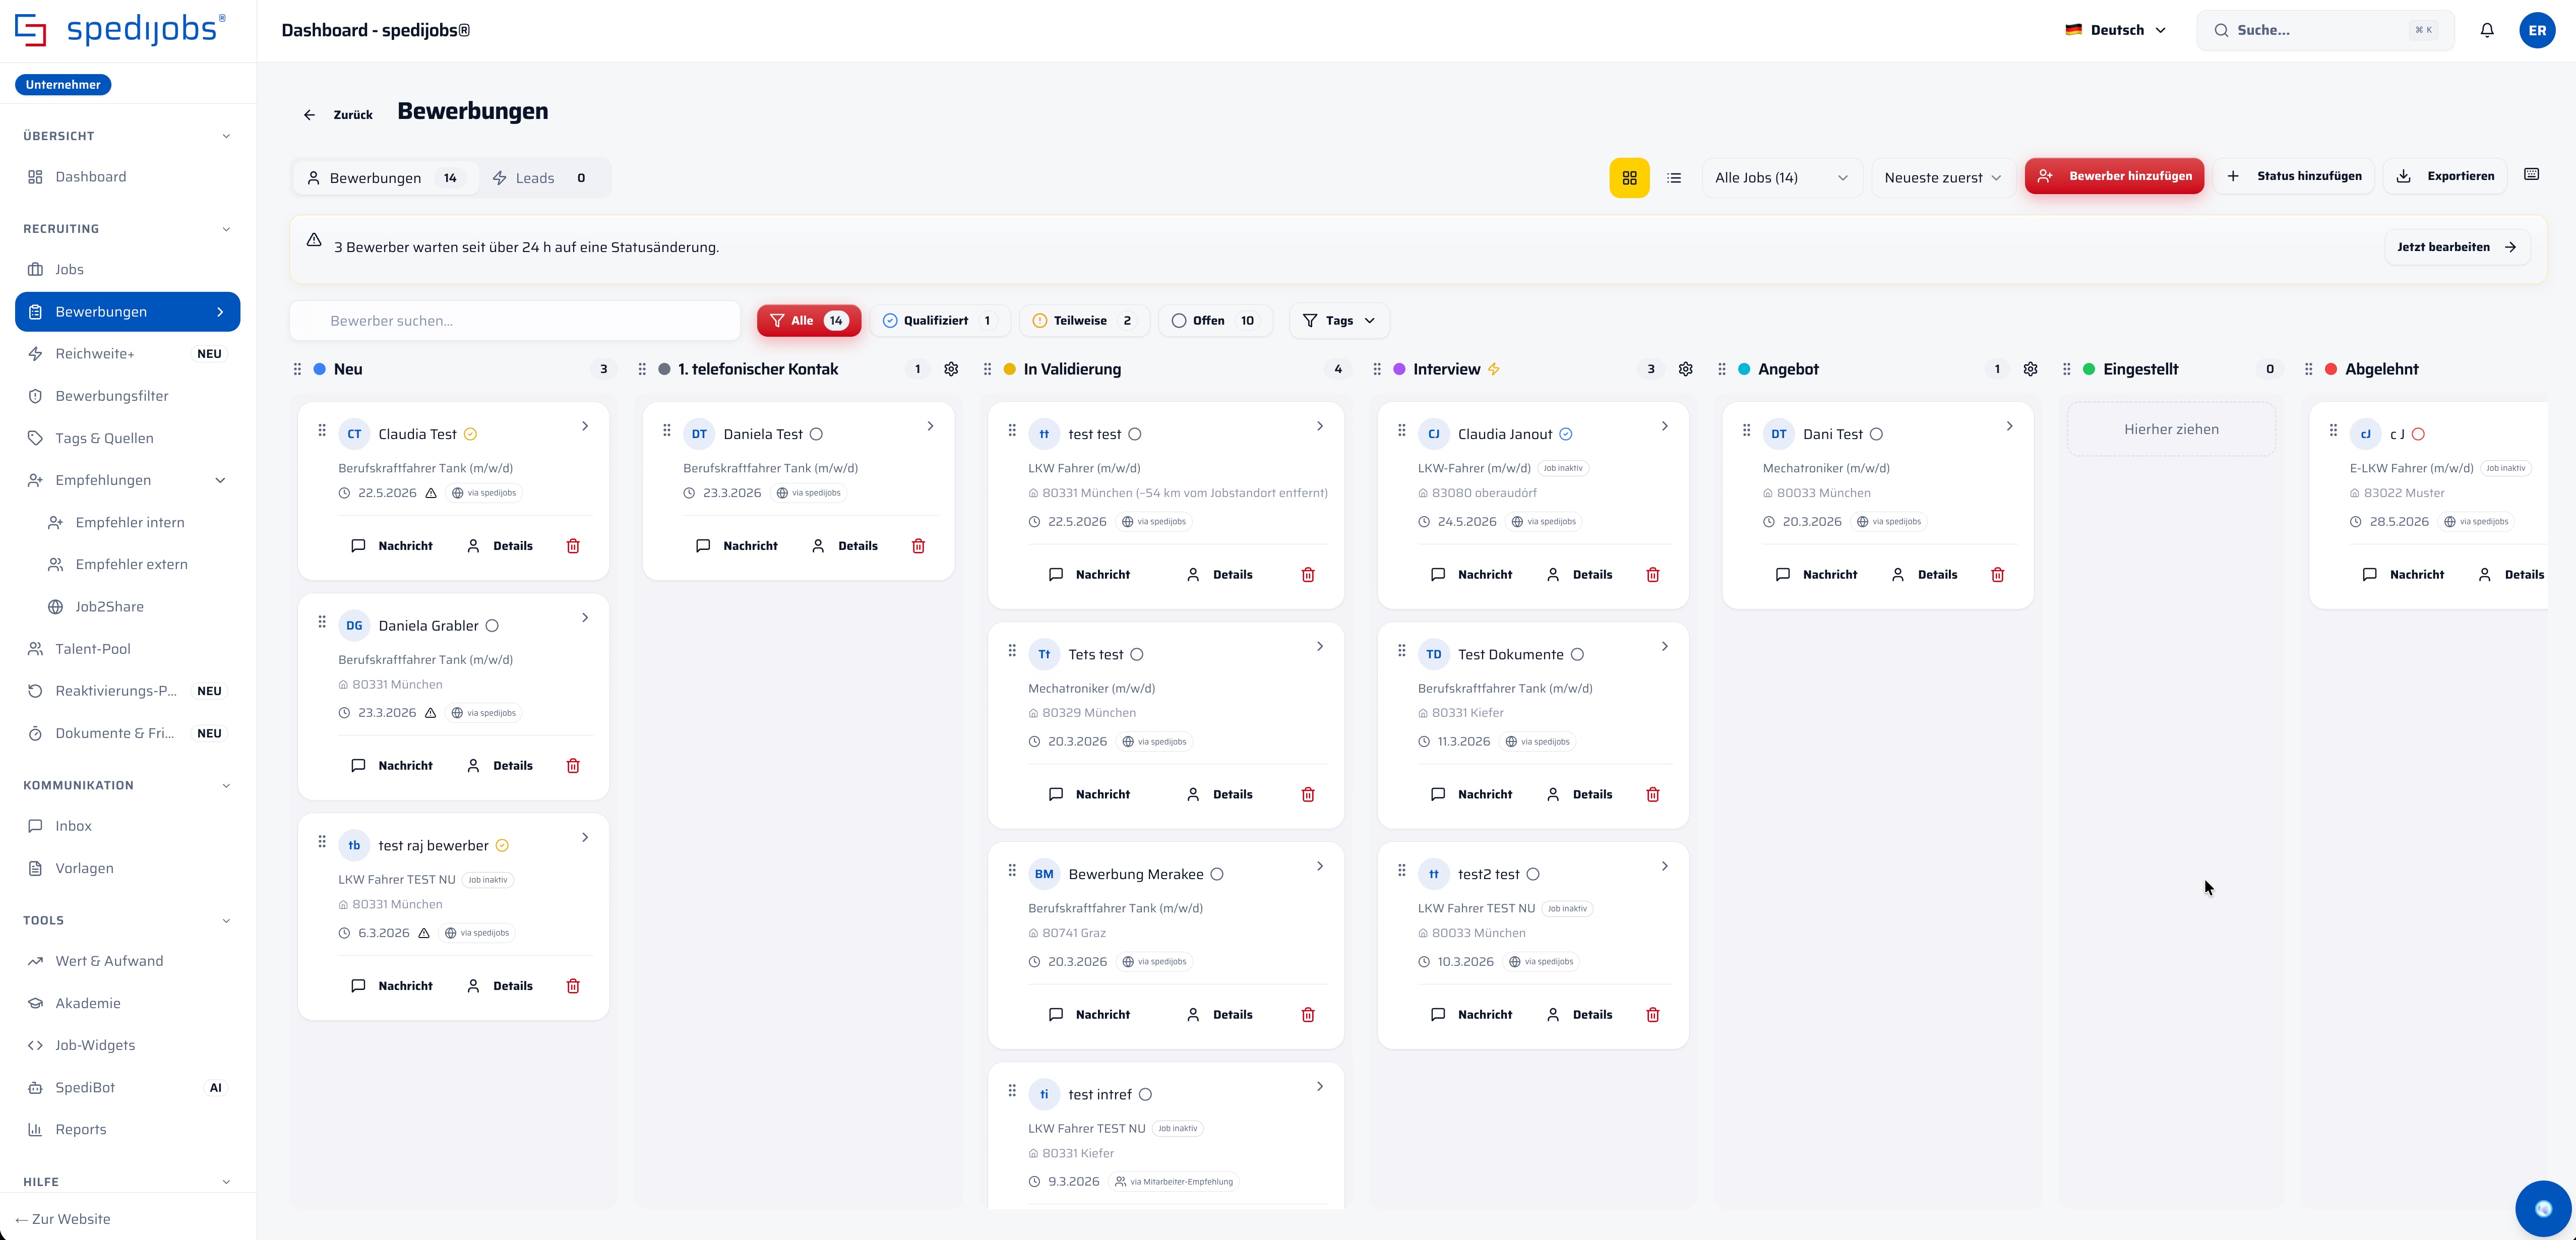Switch to grid board view
The width and height of the screenshot is (2576, 1240).
1629,178
